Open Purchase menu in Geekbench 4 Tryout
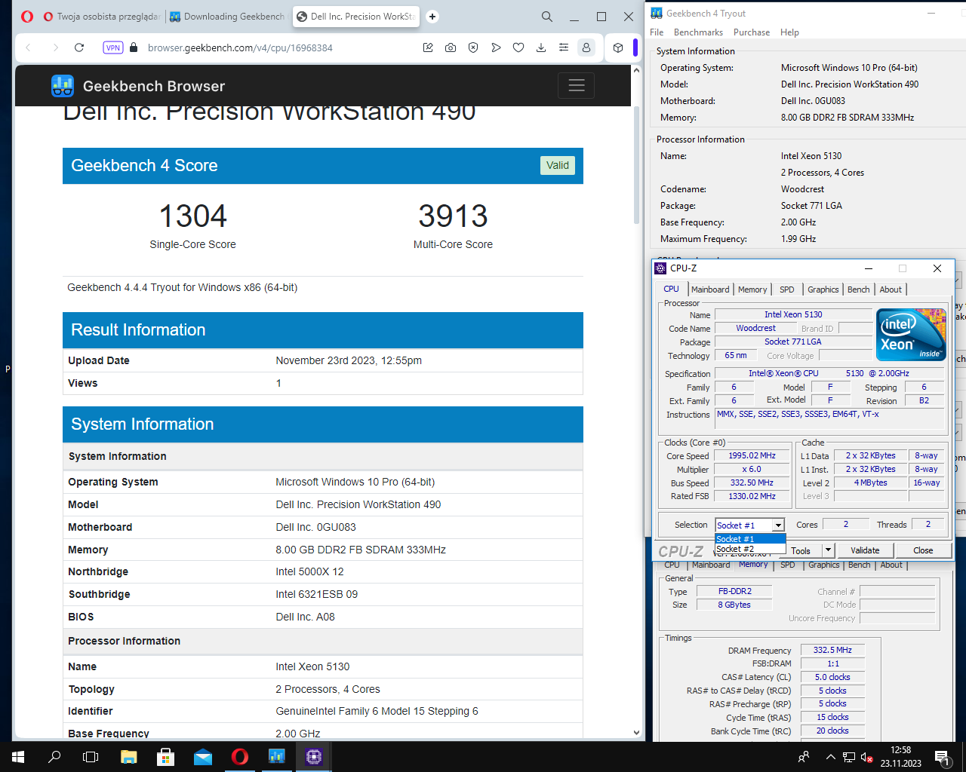Screen dimensions: 966x772 coord(752,32)
